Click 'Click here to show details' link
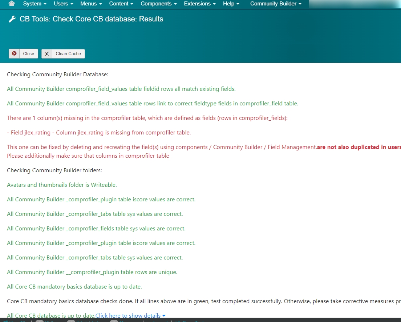Screen dimensions: 401x322 128,315
